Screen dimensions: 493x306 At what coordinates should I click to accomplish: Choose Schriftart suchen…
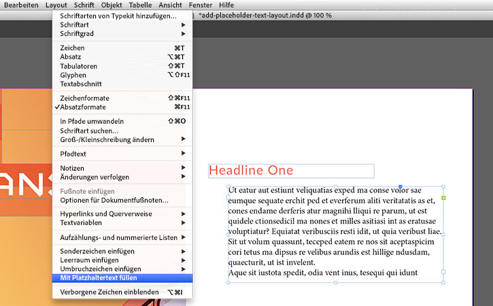122,131
